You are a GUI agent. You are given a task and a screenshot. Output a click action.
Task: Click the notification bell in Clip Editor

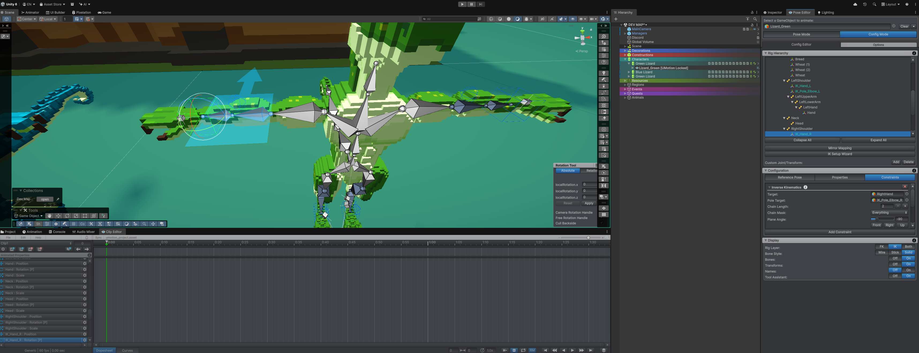click(87, 237)
